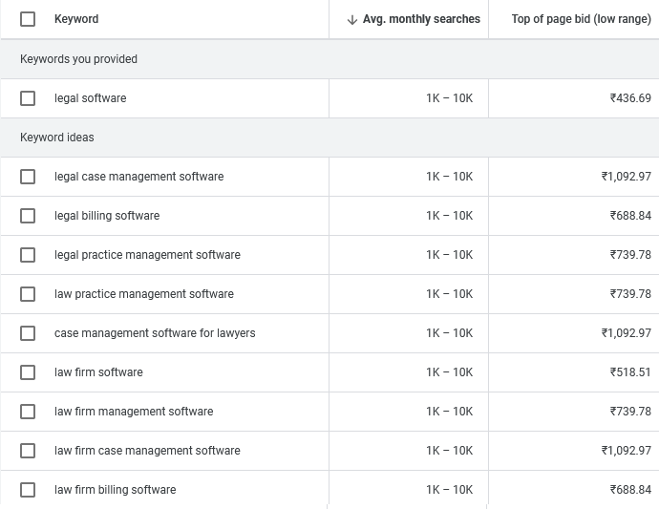The image size is (659, 509).
Task: Click the Keywords you provided section row
Action: pos(78,59)
